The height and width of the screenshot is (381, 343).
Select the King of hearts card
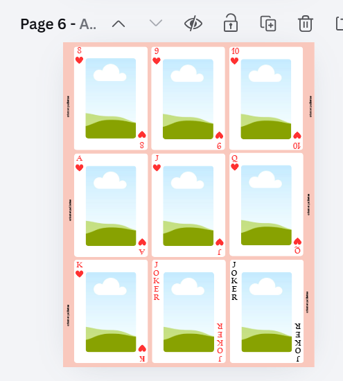click(111, 312)
